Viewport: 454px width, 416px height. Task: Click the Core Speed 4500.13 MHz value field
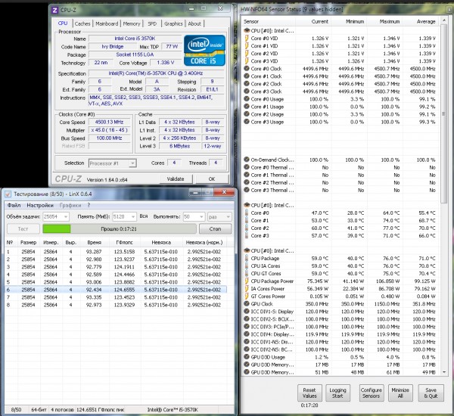[109, 123]
